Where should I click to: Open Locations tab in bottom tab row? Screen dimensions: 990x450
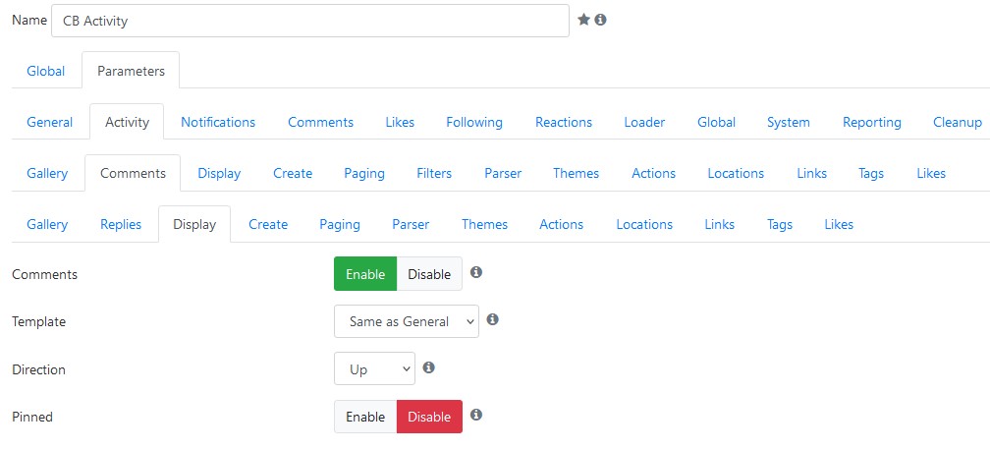coord(644,224)
